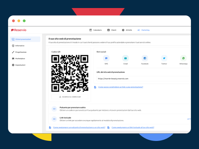This screenshot has width=199, height=149.
Task: Click the calendar icon beside Calendario
Action: pos(90,30)
